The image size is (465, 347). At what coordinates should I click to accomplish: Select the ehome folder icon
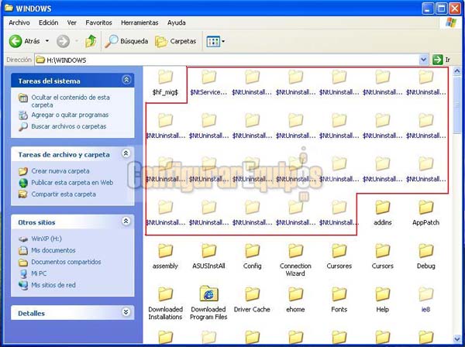(x=296, y=294)
